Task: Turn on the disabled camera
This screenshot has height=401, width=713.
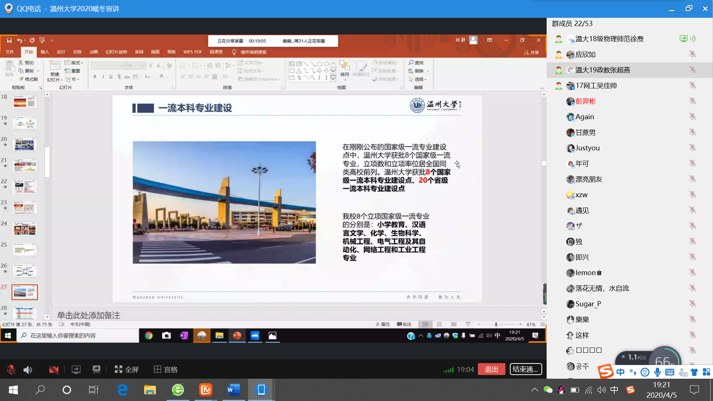Action: tap(54, 369)
